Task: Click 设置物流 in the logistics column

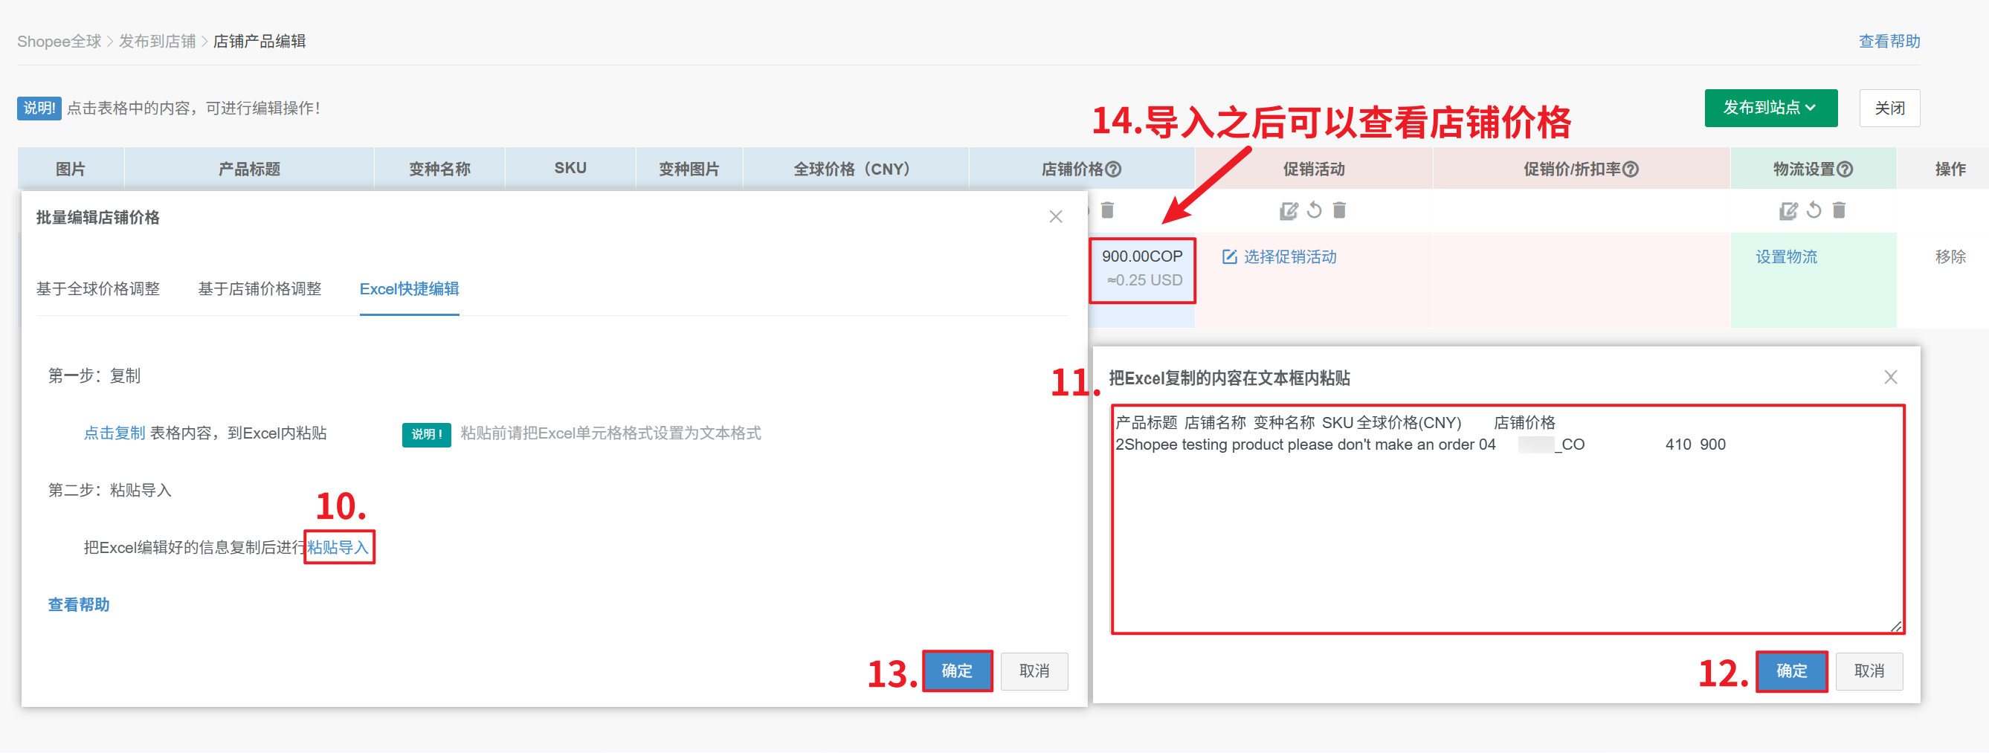Action: (x=1786, y=257)
